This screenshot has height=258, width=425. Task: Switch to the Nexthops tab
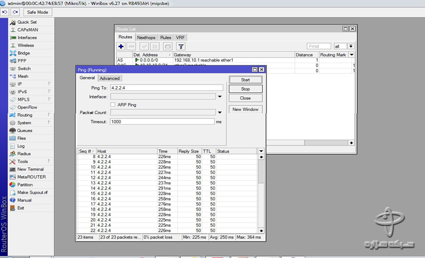[146, 38]
